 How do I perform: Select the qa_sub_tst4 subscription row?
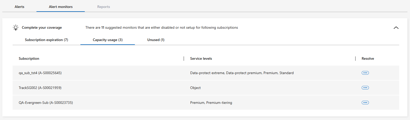[40, 73]
